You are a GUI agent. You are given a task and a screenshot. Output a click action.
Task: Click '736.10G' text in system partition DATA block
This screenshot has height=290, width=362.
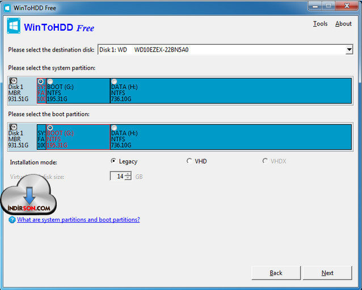(121, 99)
